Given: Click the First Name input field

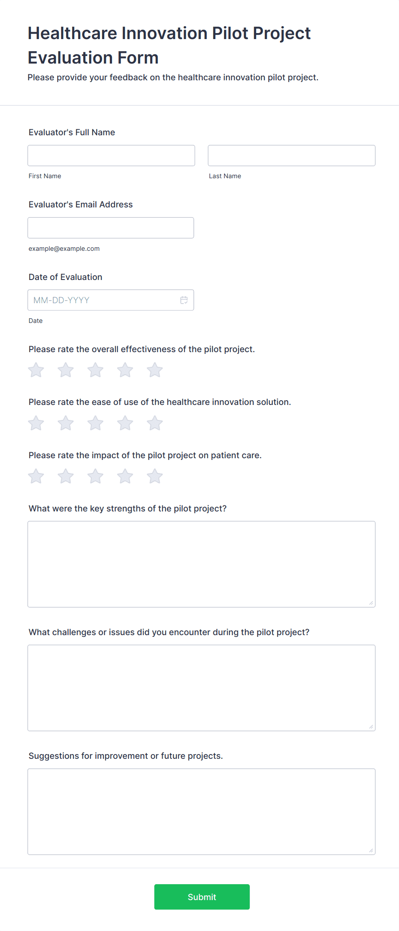Looking at the screenshot, I should [x=111, y=155].
